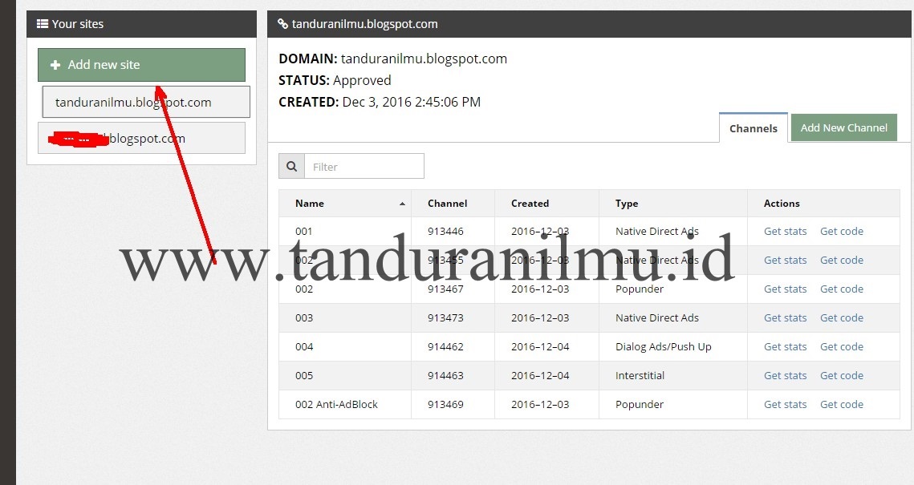Click the Channel column header to sort
The height and width of the screenshot is (485, 914).
click(447, 203)
